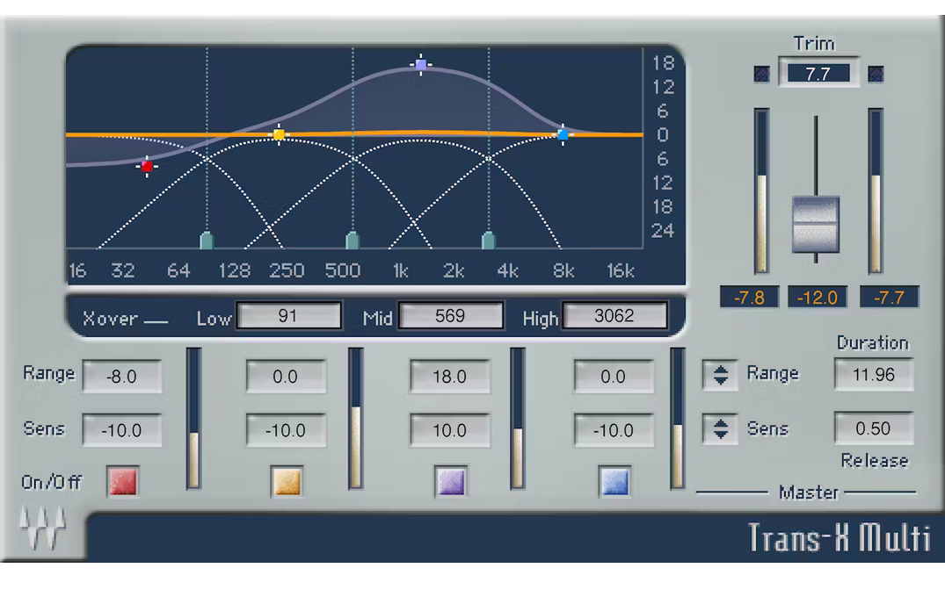Click the mid crossover handle near 500
This screenshot has width=945, height=604.
pyautogui.click(x=353, y=240)
